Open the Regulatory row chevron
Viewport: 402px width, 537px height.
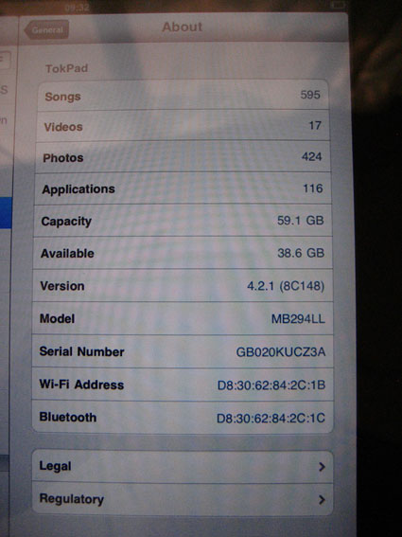coord(322,500)
